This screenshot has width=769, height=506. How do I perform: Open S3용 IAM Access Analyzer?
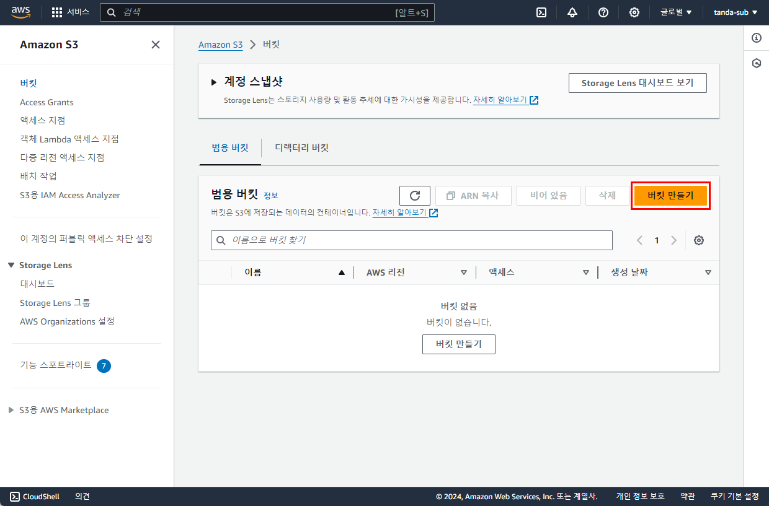[x=70, y=195]
